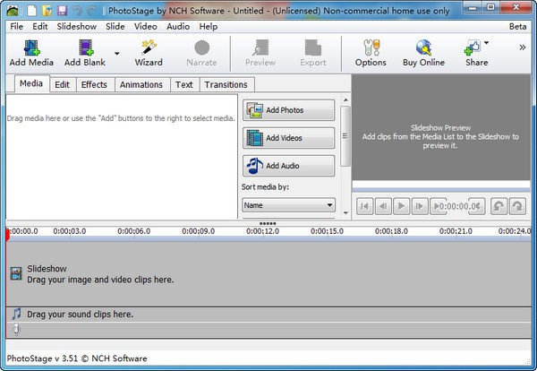Click 'Drag your sound clips here.' text
This screenshot has height=371, width=537.
[81, 314]
